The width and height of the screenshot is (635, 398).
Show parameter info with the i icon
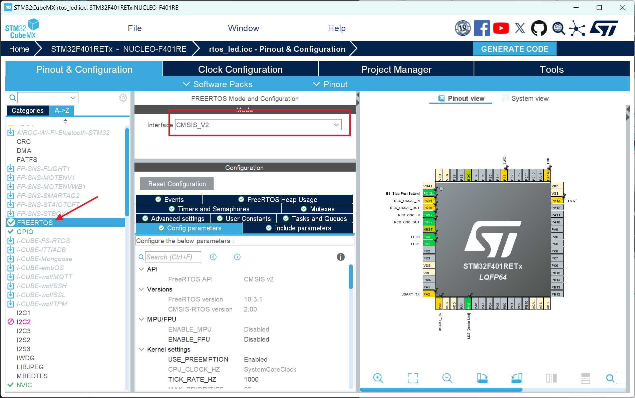(341, 257)
